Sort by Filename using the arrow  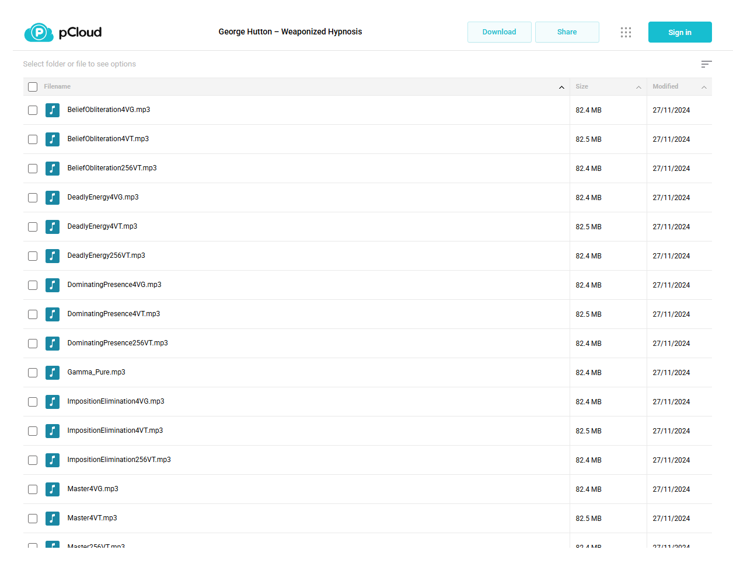561,87
